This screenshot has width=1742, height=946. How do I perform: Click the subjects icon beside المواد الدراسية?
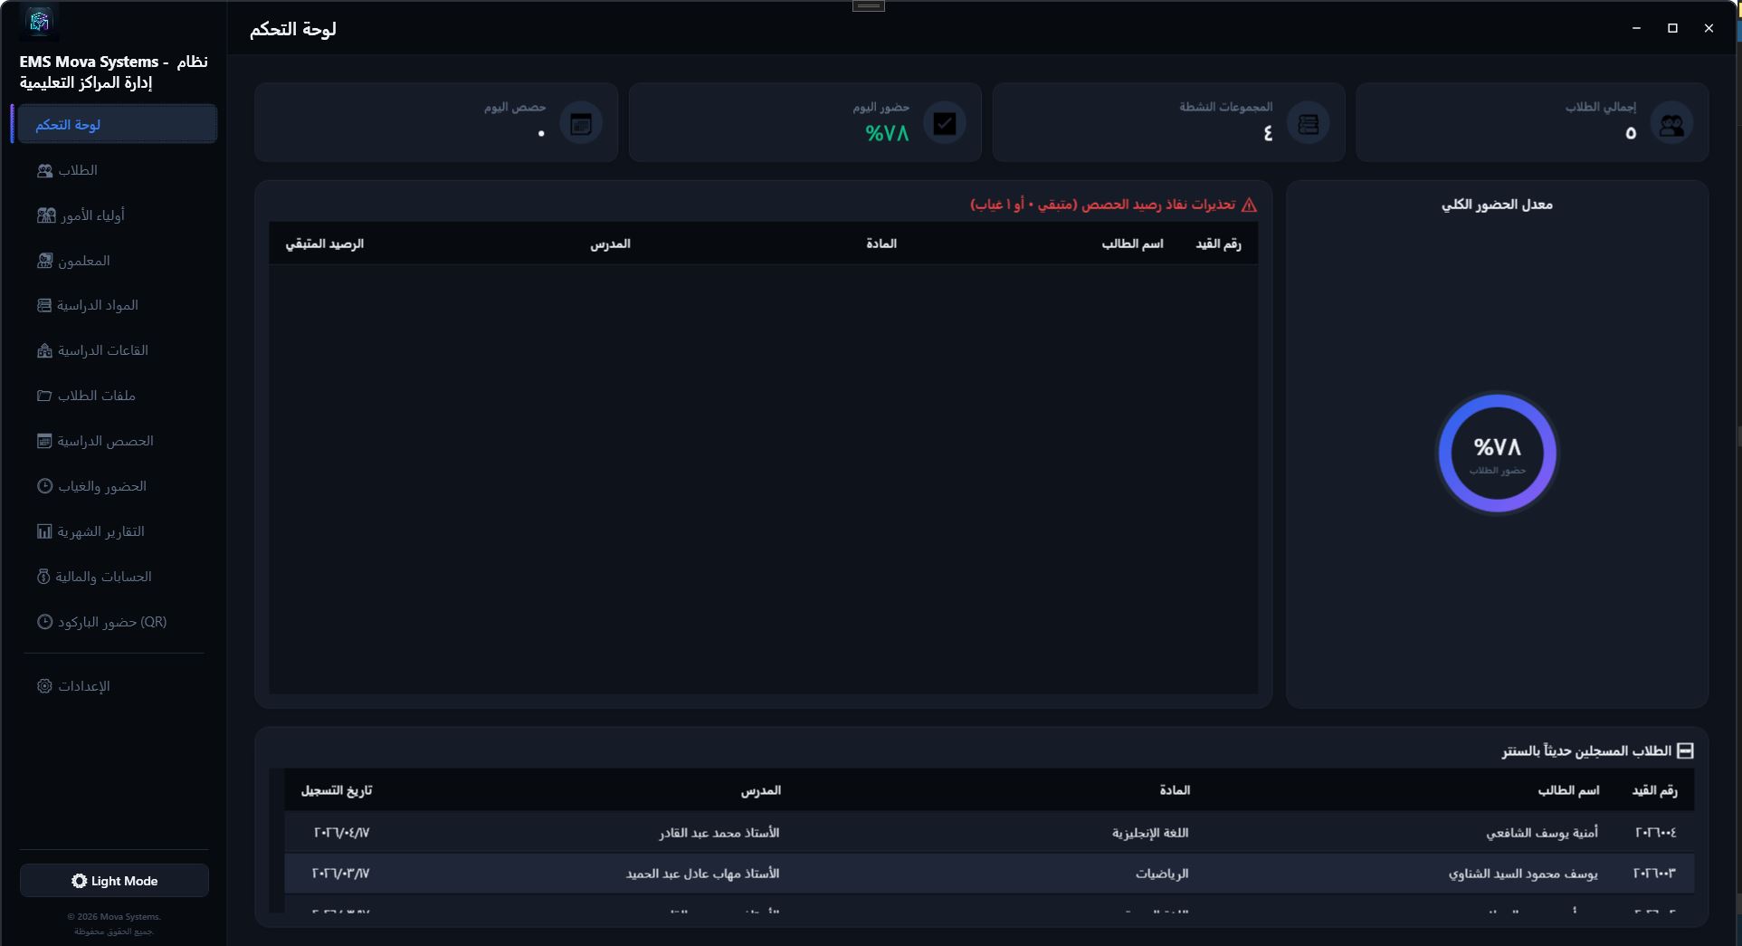point(44,305)
